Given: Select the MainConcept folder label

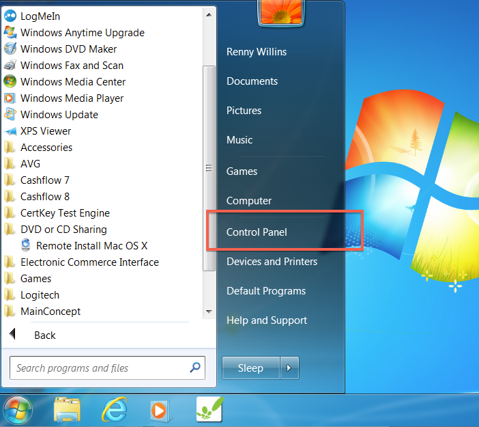Looking at the screenshot, I should click(x=50, y=312).
